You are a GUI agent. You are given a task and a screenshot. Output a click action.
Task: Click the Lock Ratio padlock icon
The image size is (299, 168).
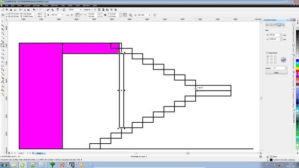(x=48, y=15)
